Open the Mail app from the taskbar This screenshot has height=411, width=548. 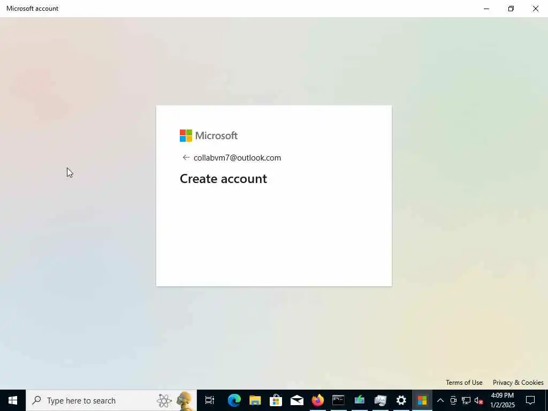point(296,400)
